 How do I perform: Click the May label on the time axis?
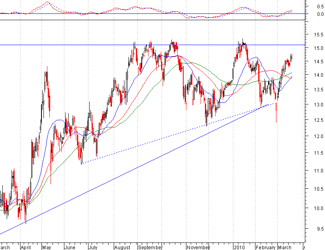47,247
